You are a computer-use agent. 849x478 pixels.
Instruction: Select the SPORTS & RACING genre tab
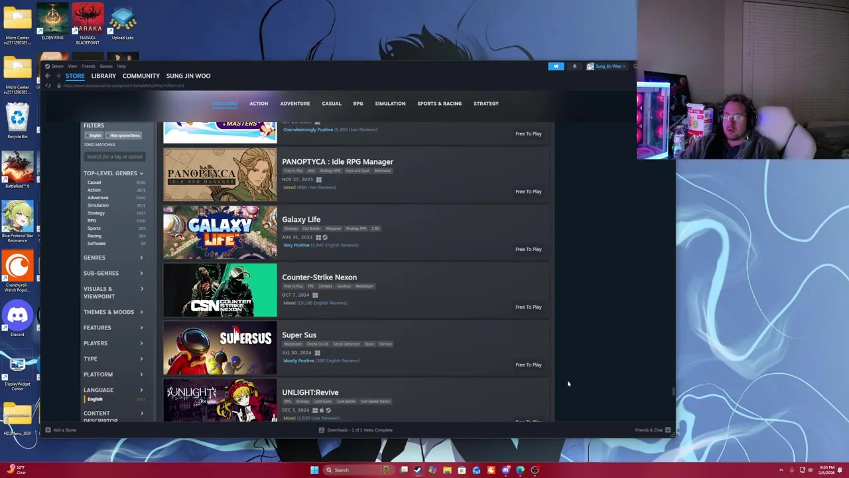click(x=439, y=104)
